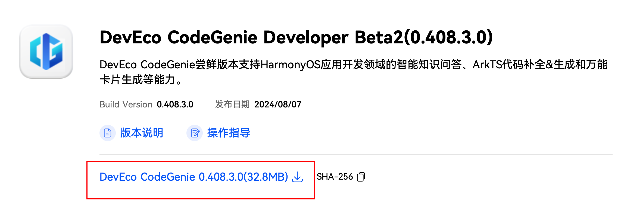Click the Build Version label

tap(126, 104)
